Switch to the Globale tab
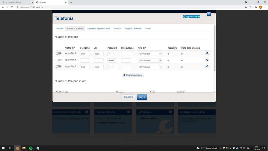 (60, 29)
